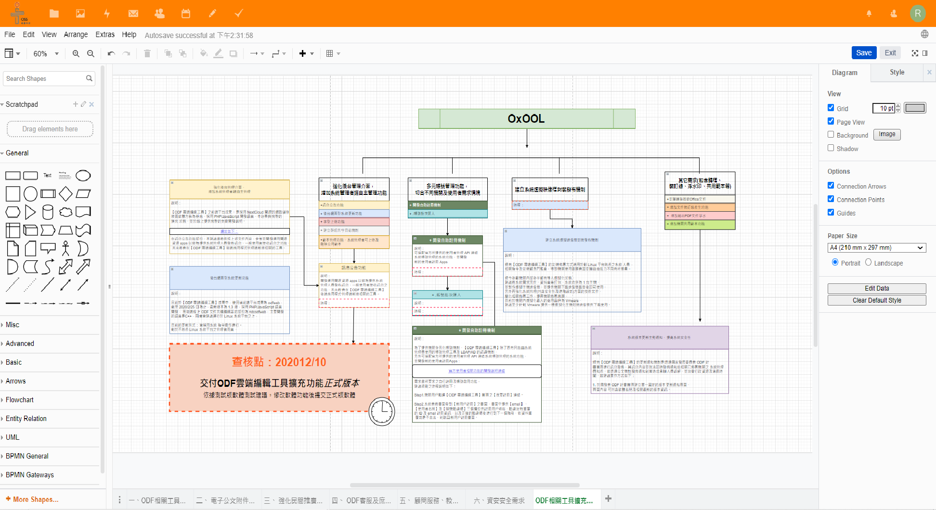Open the waypoints style dropdown
This screenshot has width=936, height=510.
(279, 53)
